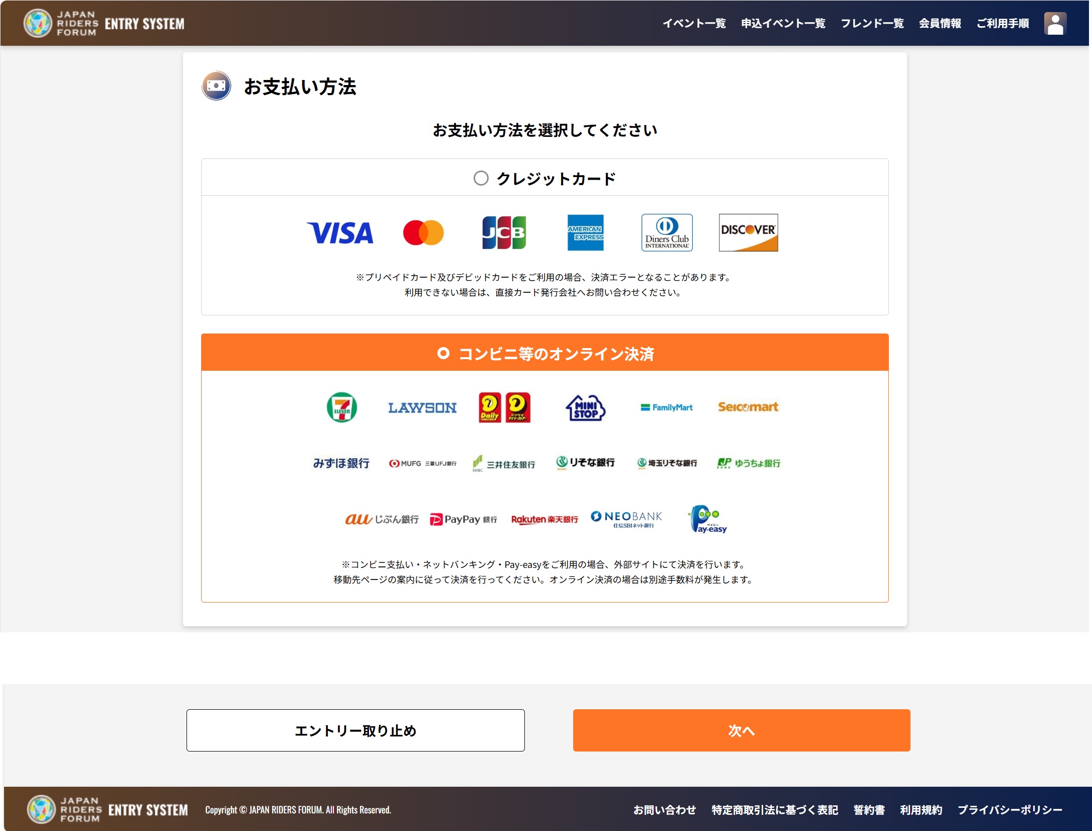This screenshot has width=1092, height=831.
Task: Open the ご利用手順 menu item
Action: tap(1003, 23)
